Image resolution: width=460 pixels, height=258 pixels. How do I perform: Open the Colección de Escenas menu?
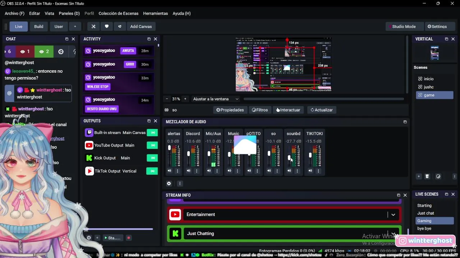click(x=119, y=13)
